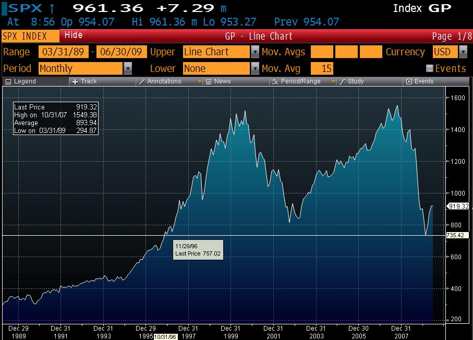Click the Legend toolbar icon
Screen dimensions: 473x340
[8, 81]
